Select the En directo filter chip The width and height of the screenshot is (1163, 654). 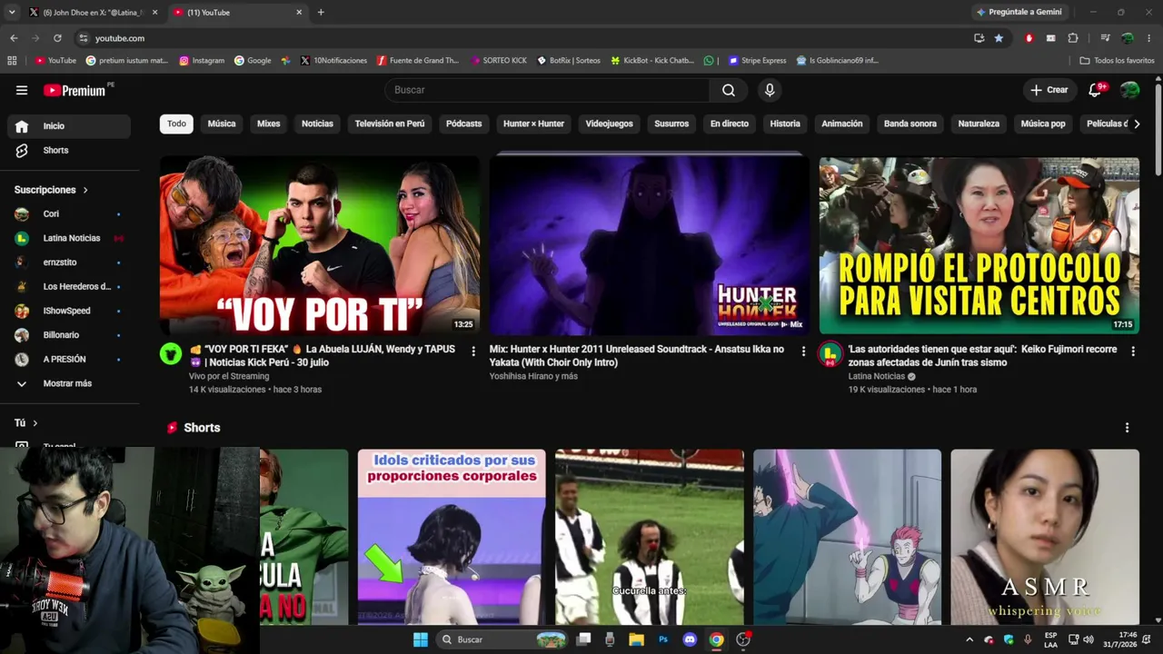(x=730, y=124)
